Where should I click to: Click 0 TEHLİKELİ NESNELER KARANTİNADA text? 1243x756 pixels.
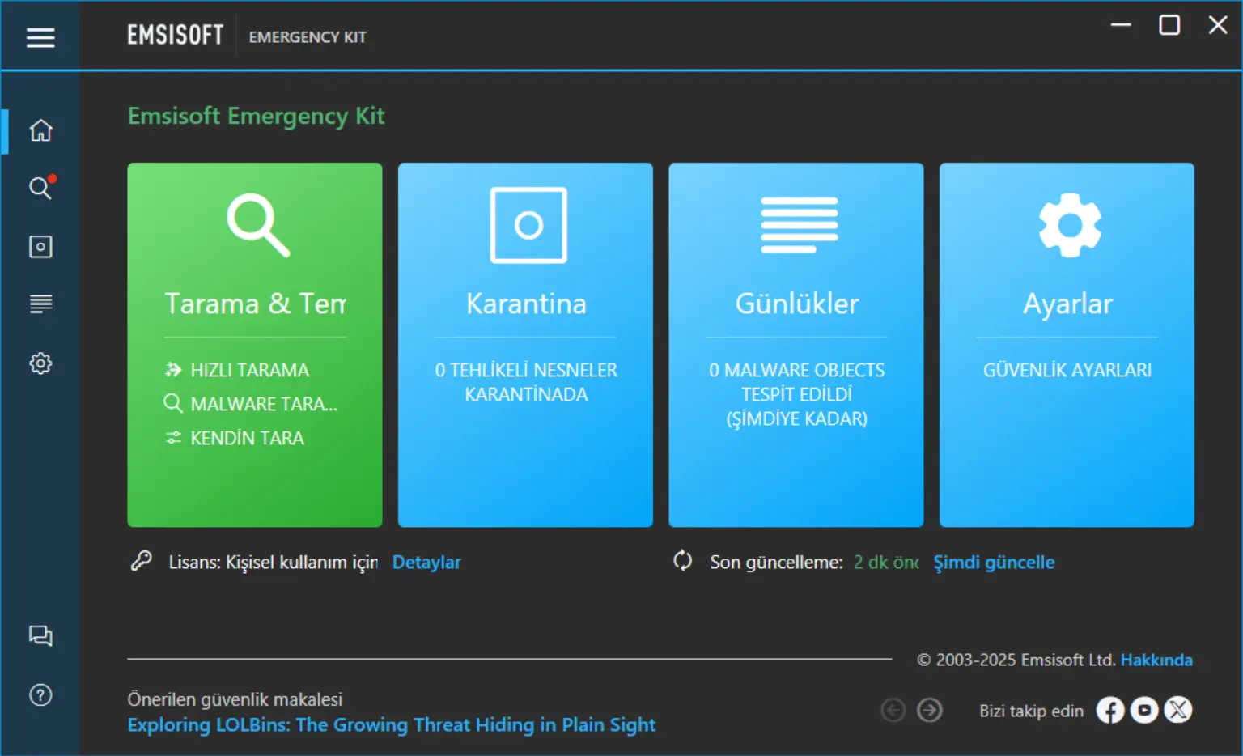point(526,382)
